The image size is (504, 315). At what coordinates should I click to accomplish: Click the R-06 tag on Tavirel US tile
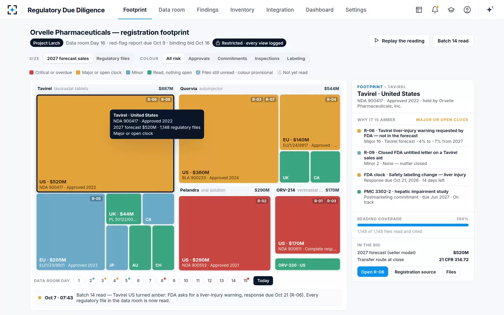[152, 99]
